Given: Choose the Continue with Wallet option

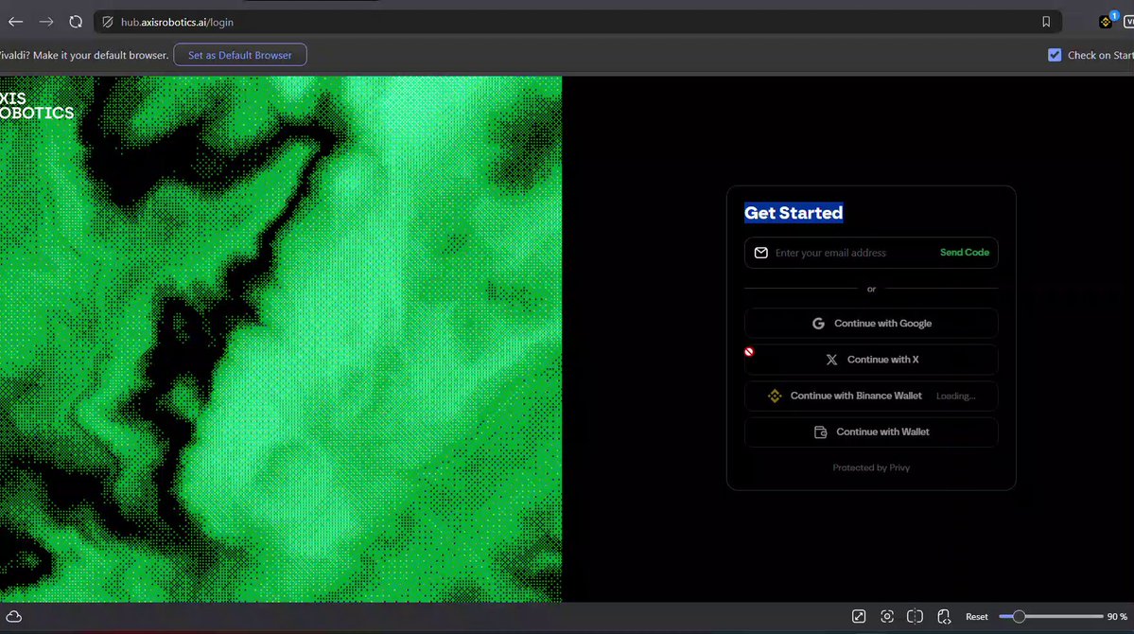Looking at the screenshot, I should point(871,432).
